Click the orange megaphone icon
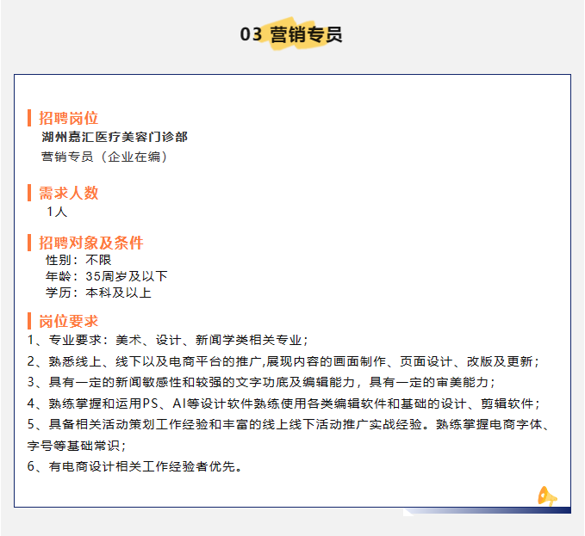This screenshot has height=536, width=585. click(547, 496)
